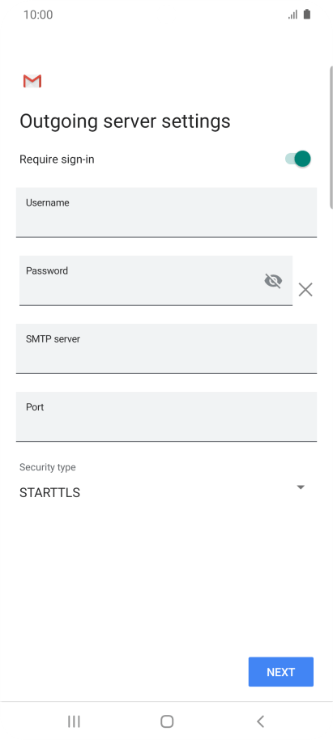Check the battery status icon
The image size is (333, 740).
pyautogui.click(x=307, y=14)
